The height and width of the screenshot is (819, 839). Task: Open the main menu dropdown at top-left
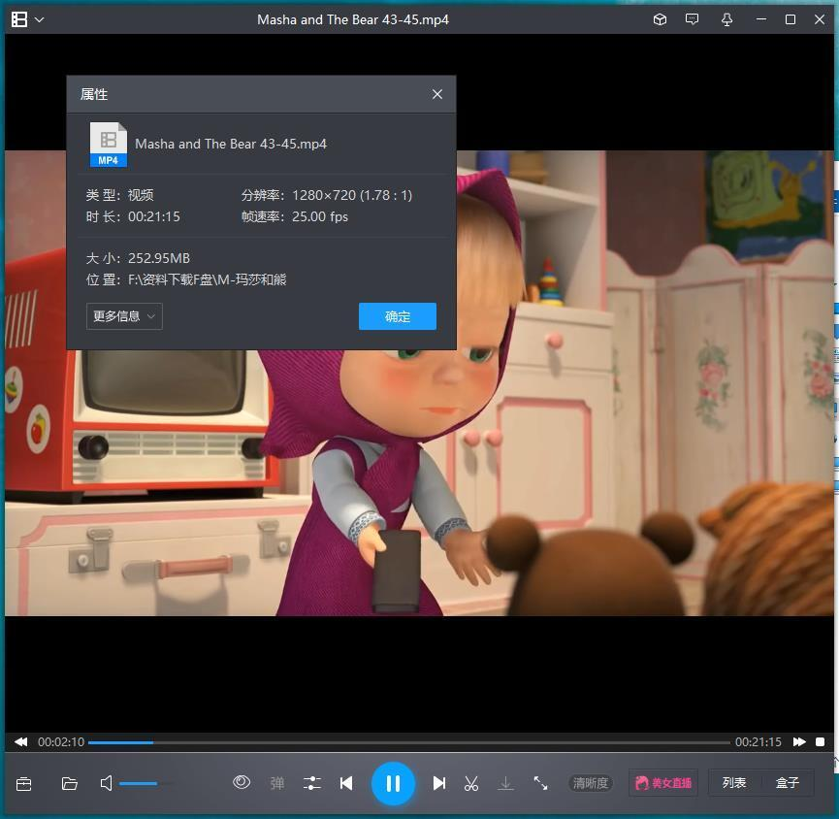pyautogui.click(x=26, y=19)
